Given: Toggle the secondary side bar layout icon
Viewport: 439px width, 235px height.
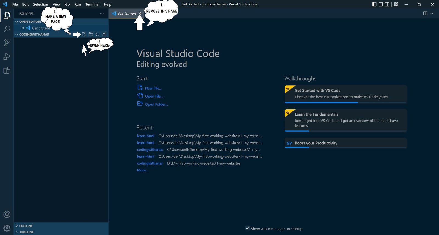Looking at the screenshot, I should coord(387,4).
